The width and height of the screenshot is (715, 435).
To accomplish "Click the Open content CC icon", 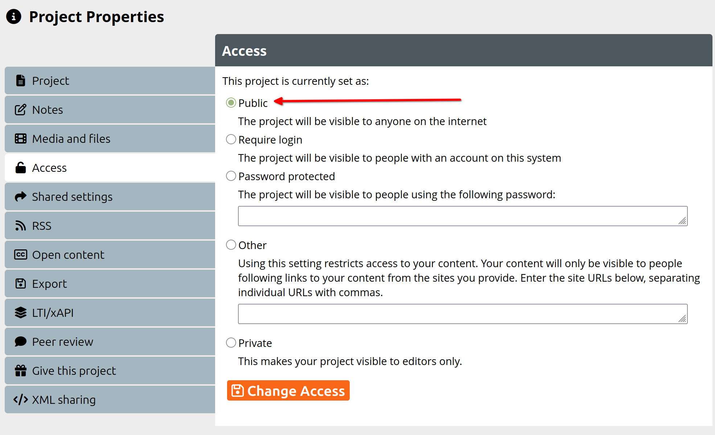I will coord(21,254).
